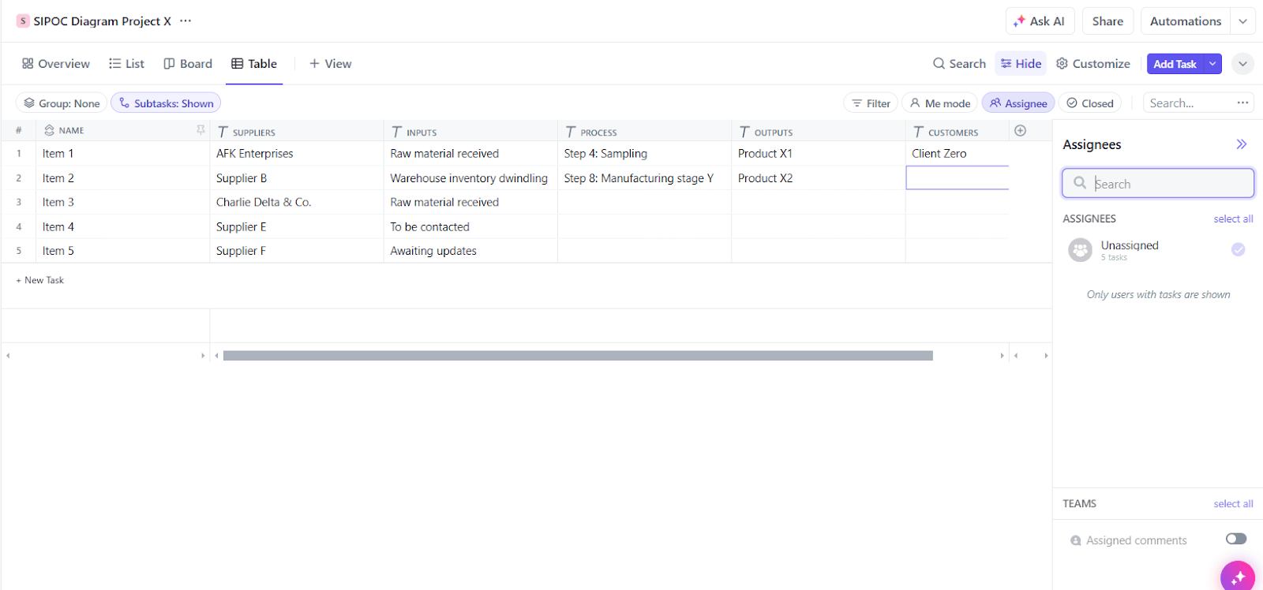
Task: Open Customize settings gear
Action: [1092, 64]
